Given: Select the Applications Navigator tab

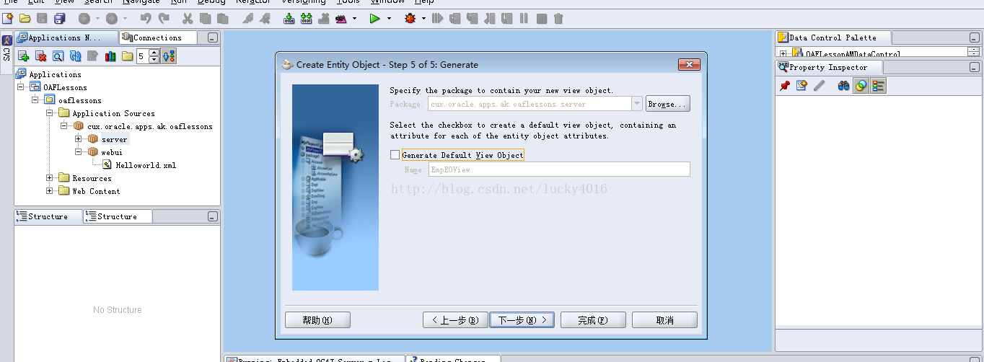Looking at the screenshot, I should pyautogui.click(x=66, y=37).
